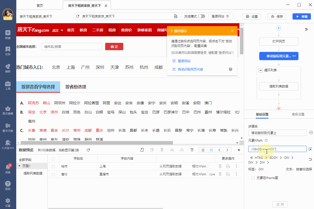
Task: Open 新房 in the site navigation
Action: [x=83, y=30]
